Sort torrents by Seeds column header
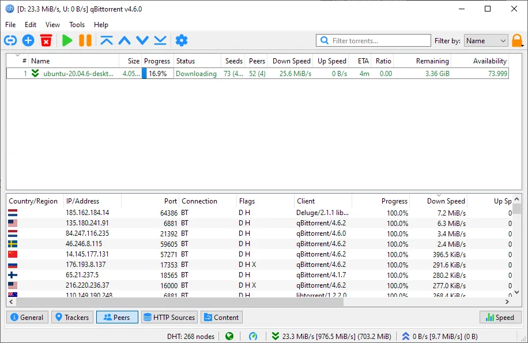The image size is (528, 343). click(x=233, y=61)
